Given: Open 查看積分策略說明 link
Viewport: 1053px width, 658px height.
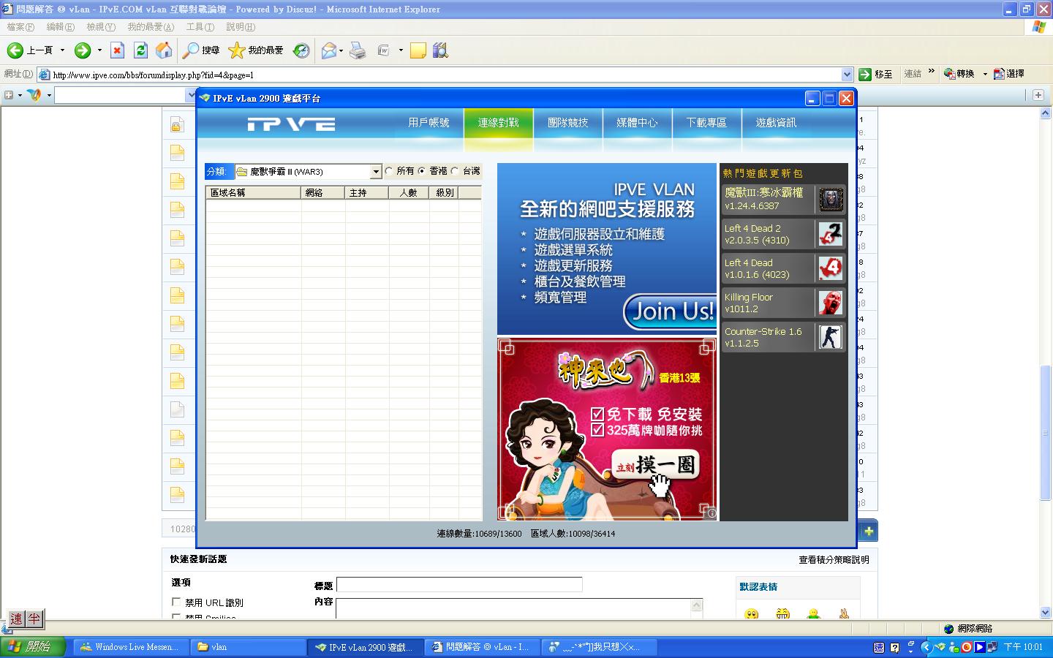Looking at the screenshot, I should [834, 560].
